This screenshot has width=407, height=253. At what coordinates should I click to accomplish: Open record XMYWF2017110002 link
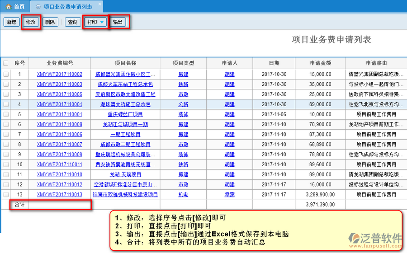pos(60,74)
